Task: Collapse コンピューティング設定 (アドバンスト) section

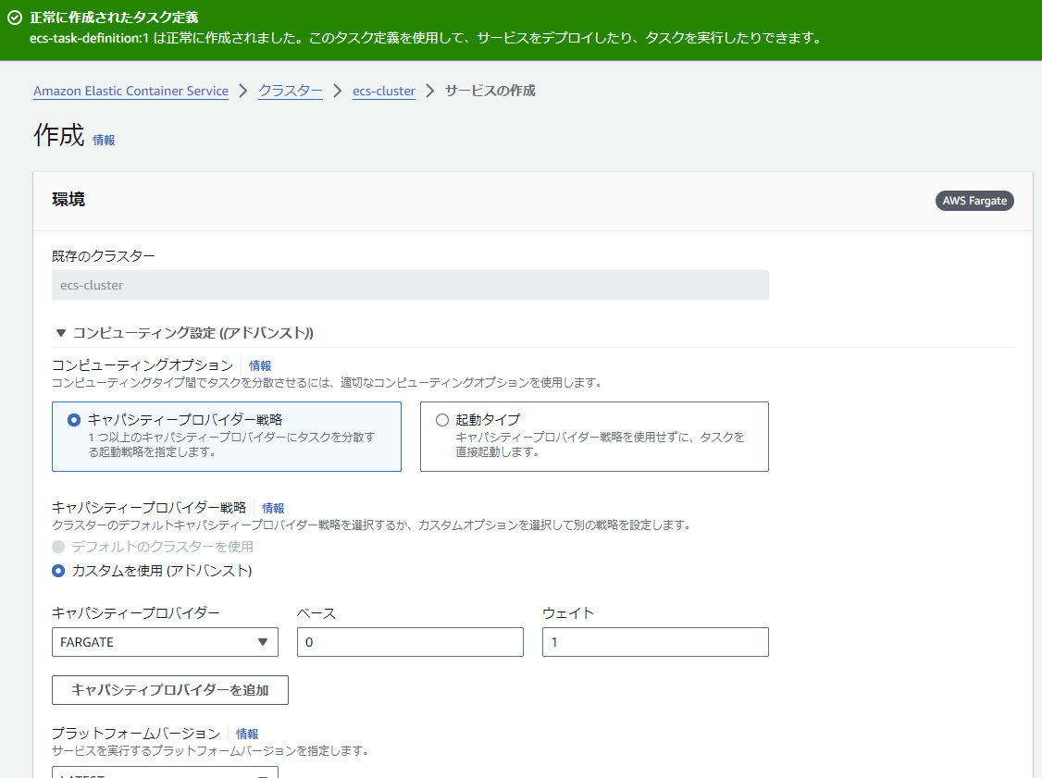Action: pos(62,334)
